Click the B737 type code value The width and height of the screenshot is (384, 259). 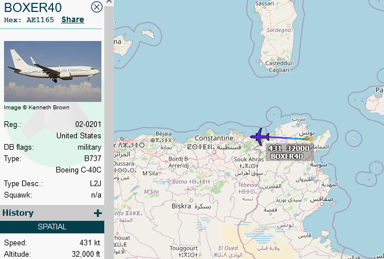93,158
